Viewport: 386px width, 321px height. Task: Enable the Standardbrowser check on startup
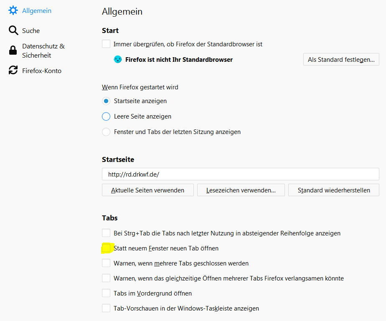point(106,44)
